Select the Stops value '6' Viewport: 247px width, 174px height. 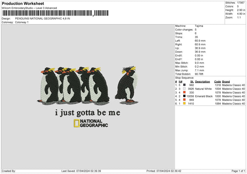[196, 33]
